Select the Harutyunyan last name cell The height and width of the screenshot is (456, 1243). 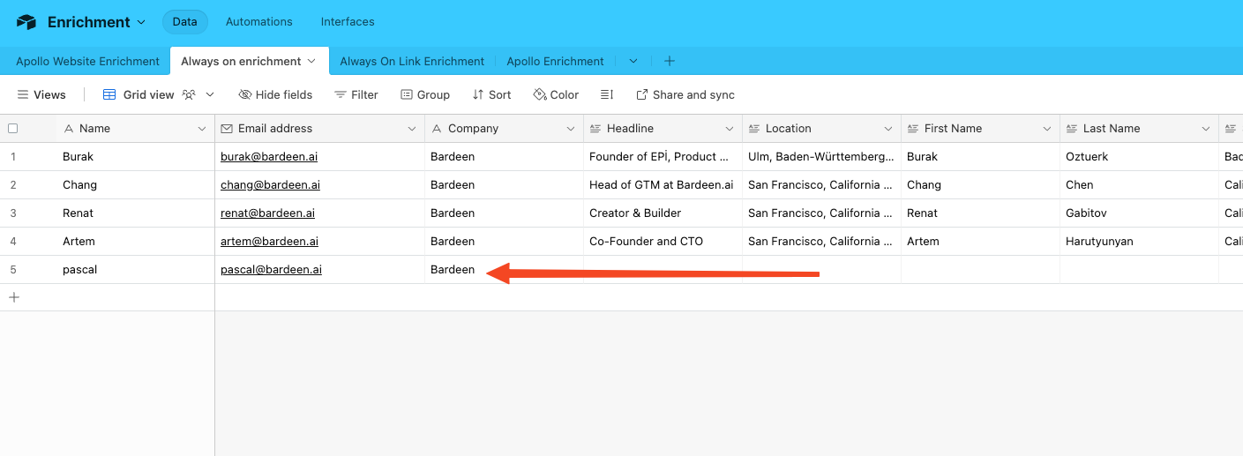click(x=1139, y=241)
